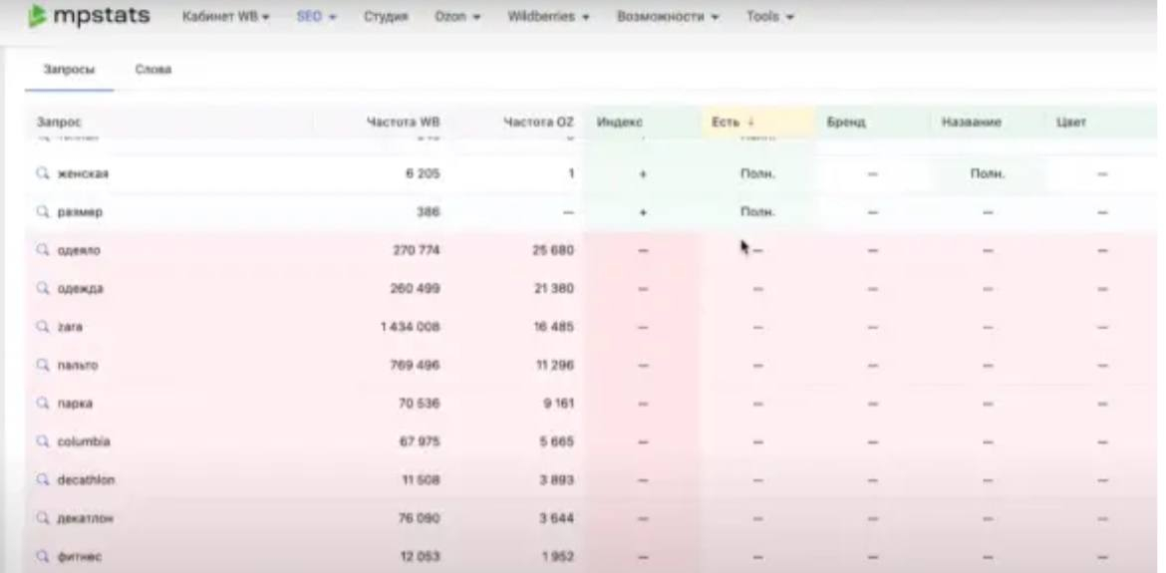Click the decathlon query text
This screenshot has width=1166, height=573.
click(87, 480)
